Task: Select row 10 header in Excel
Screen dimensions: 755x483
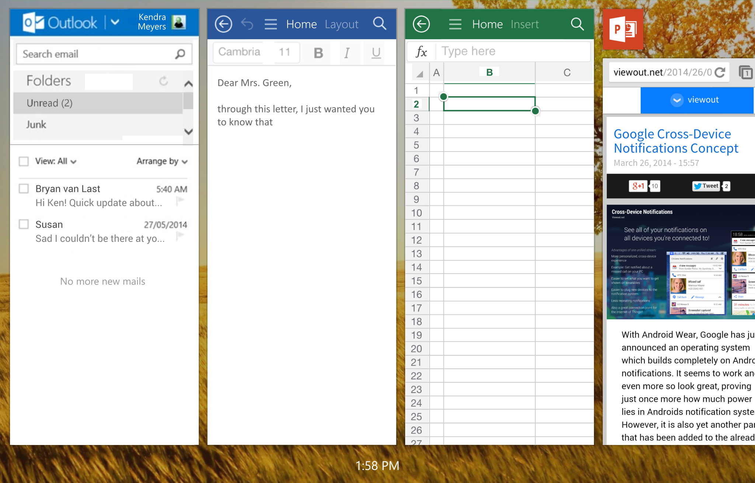Action: 417,213
